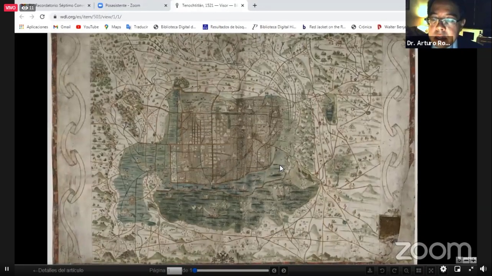The image size is (492, 276).
Task: Close the Tenochtitlán Visor tab
Action: (242, 5)
